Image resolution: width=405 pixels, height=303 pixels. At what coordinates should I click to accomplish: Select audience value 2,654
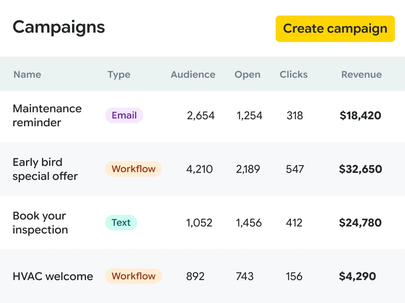click(201, 115)
